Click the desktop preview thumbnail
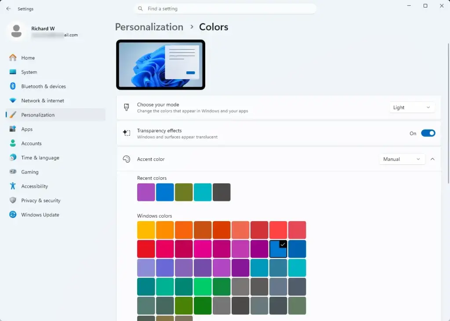 pos(160,65)
